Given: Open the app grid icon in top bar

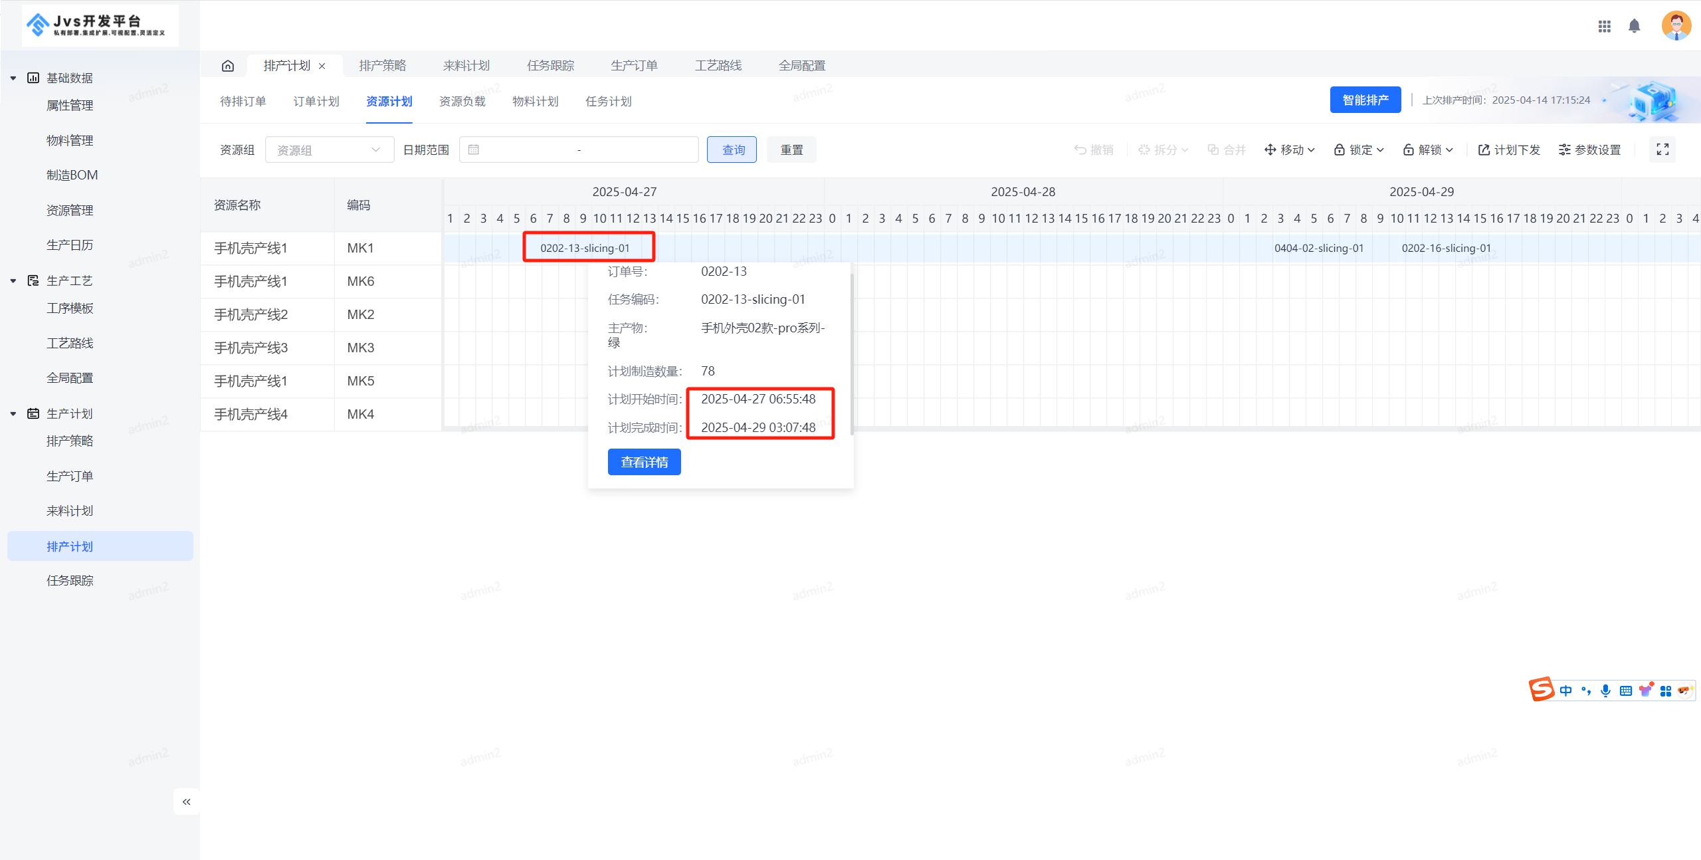Looking at the screenshot, I should tap(1605, 26).
